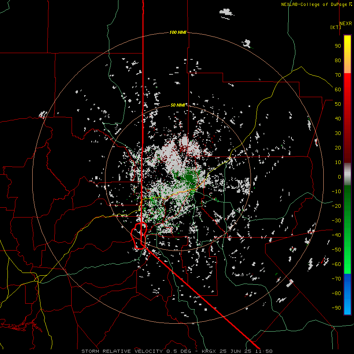Click the NEXR label at top right
The height and width of the screenshot is (354, 354).
(346, 24)
